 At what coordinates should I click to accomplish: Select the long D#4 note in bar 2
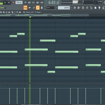(36, 65)
